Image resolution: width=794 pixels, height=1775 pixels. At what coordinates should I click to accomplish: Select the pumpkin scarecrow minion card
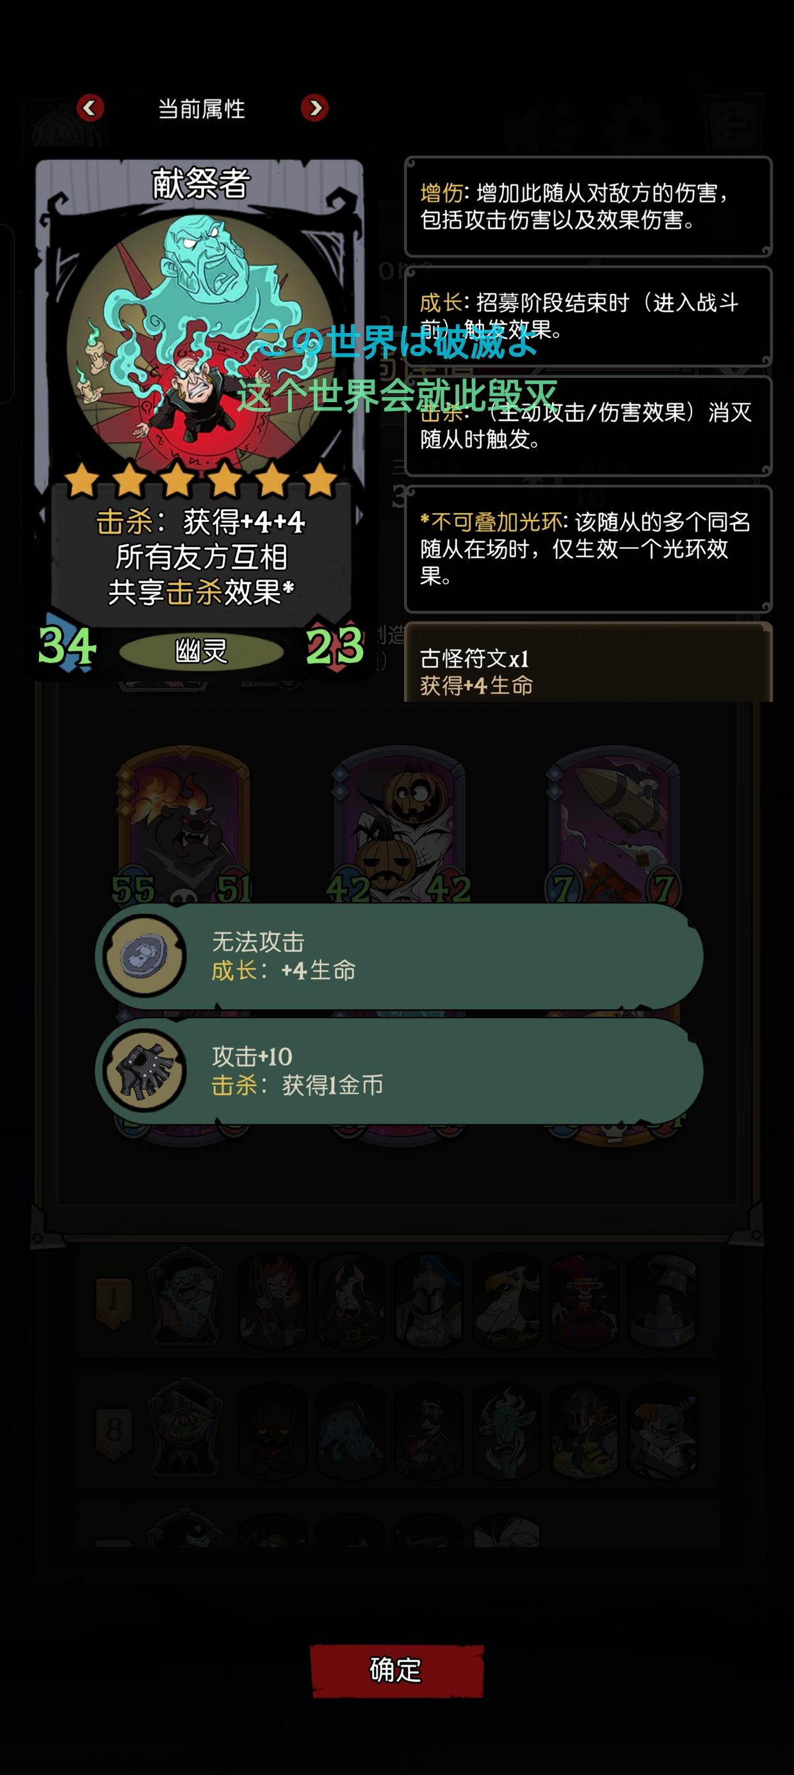(x=399, y=827)
